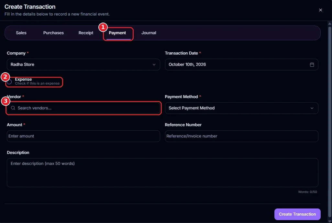
Task: Click the 'Fill in the details below' subtitle
Action: (57, 14)
